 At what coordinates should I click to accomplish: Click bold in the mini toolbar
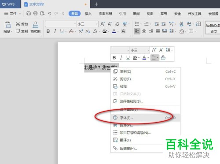[x=114, y=58]
